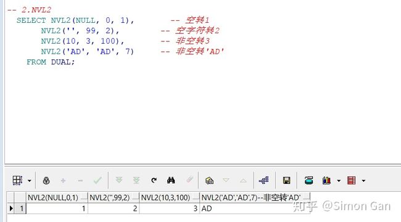Click the insert record plus icon
The width and height of the screenshot is (401, 222).
pyautogui.click(x=63, y=181)
